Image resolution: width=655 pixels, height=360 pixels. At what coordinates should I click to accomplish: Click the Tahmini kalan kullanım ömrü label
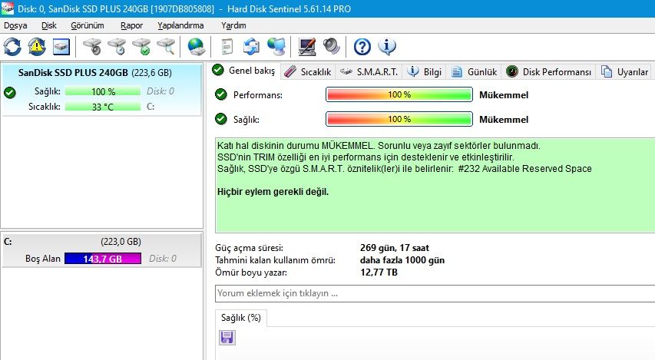point(275,260)
